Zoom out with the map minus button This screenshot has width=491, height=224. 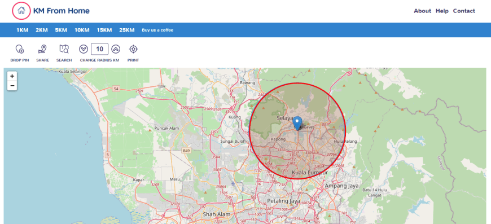(x=12, y=85)
